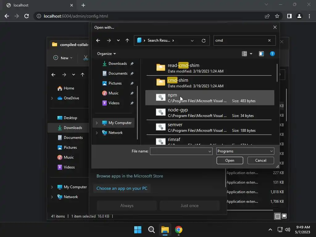Clear the cmd search text

pos(269,40)
